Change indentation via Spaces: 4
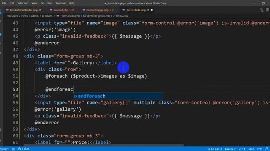Screen dimensions: 270x151 pyautogui.click(x=230, y=149)
